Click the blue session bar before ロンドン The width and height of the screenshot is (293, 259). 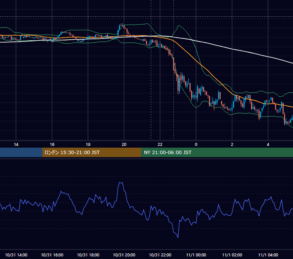coord(21,152)
